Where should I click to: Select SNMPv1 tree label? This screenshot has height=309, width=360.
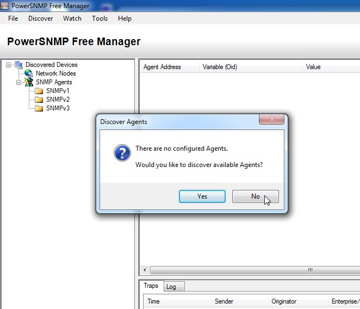click(x=58, y=91)
